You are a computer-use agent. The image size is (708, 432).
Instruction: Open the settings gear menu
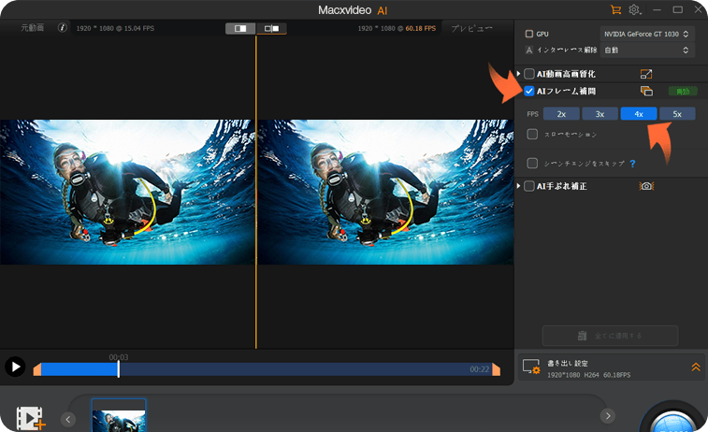pos(635,9)
